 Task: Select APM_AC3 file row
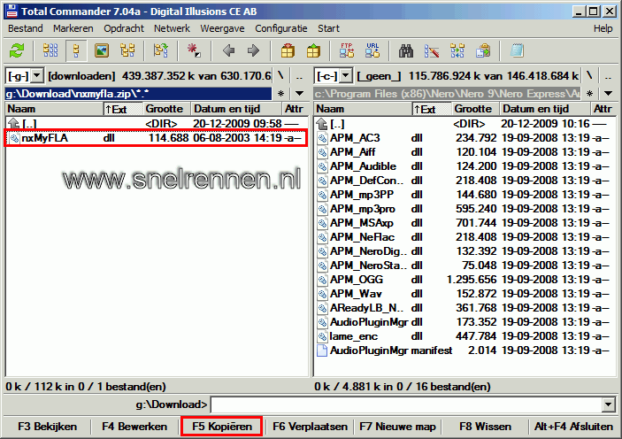point(465,138)
